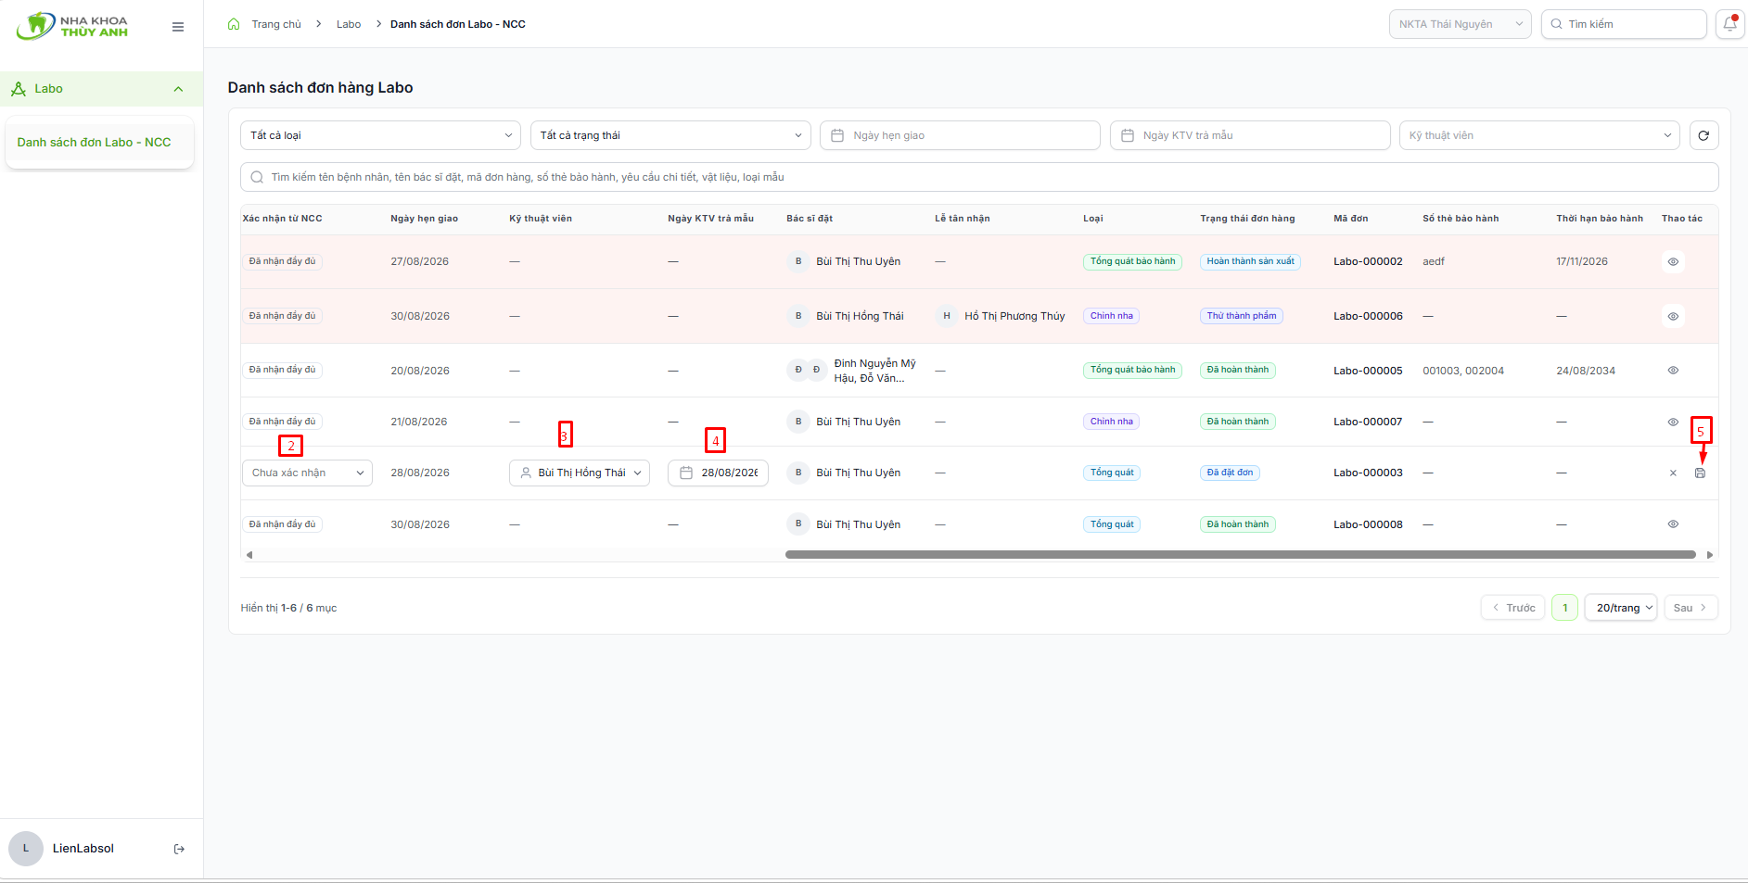
Task: Click the logout icon next to LienLabsol
Action: 179,849
